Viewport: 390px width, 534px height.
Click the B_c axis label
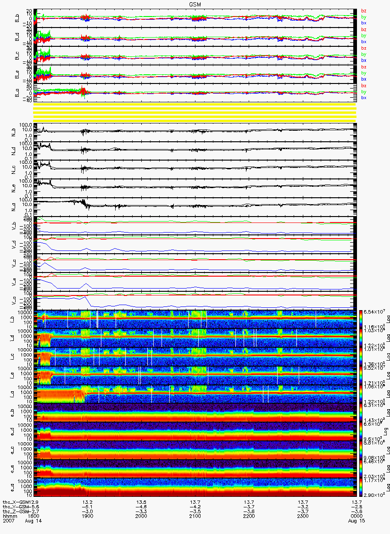pyautogui.click(x=17, y=55)
